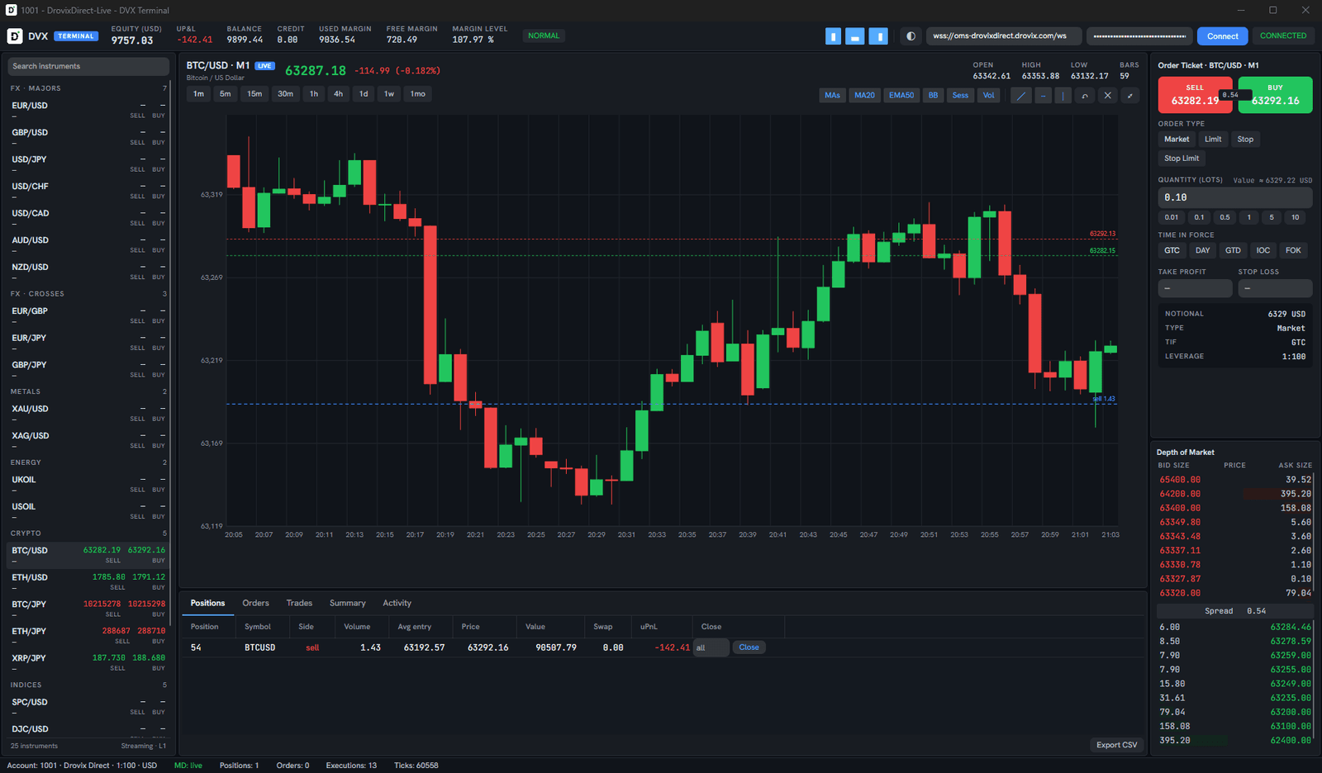The height and width of the screenshot is (773, 1322).
Task: Select Market order type
Action: click(1177, 140)
